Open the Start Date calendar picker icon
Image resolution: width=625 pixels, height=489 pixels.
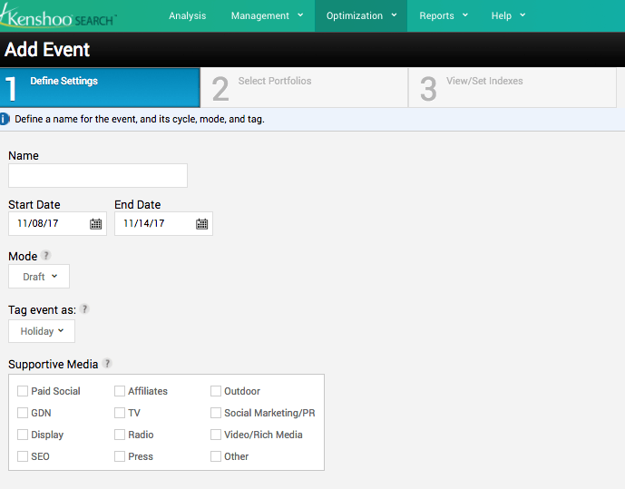pyautogui.click(x=95, y=224)
